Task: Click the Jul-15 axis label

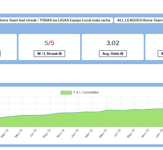Action: [x=118, y=133]
